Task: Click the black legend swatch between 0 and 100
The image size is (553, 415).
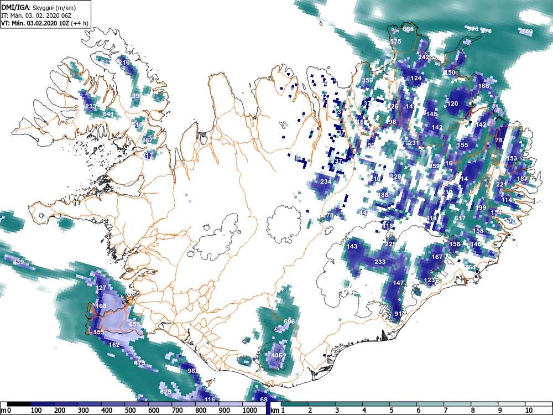Action: tap(19, 404)
